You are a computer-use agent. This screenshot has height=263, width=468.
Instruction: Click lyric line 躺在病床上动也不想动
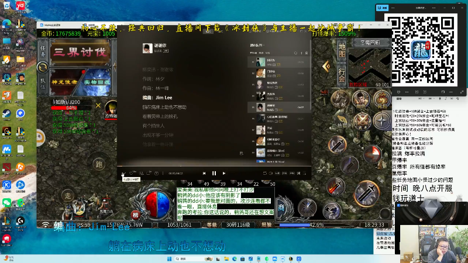(x=164, y=107)
